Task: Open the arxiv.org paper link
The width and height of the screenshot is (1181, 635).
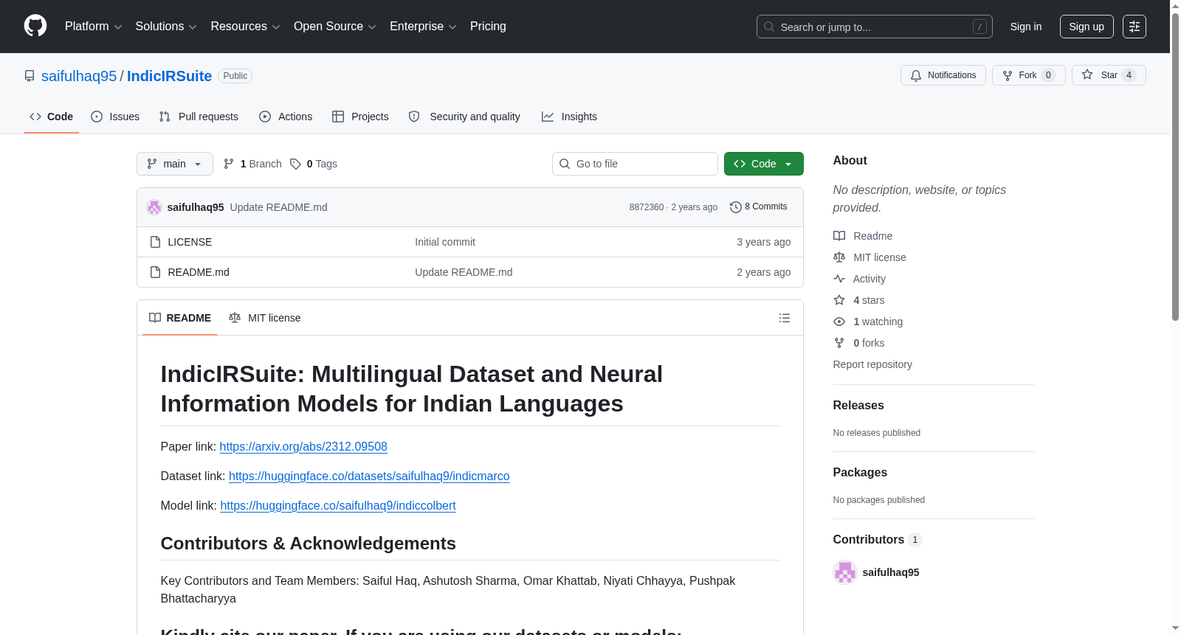Action: point(303,446)
